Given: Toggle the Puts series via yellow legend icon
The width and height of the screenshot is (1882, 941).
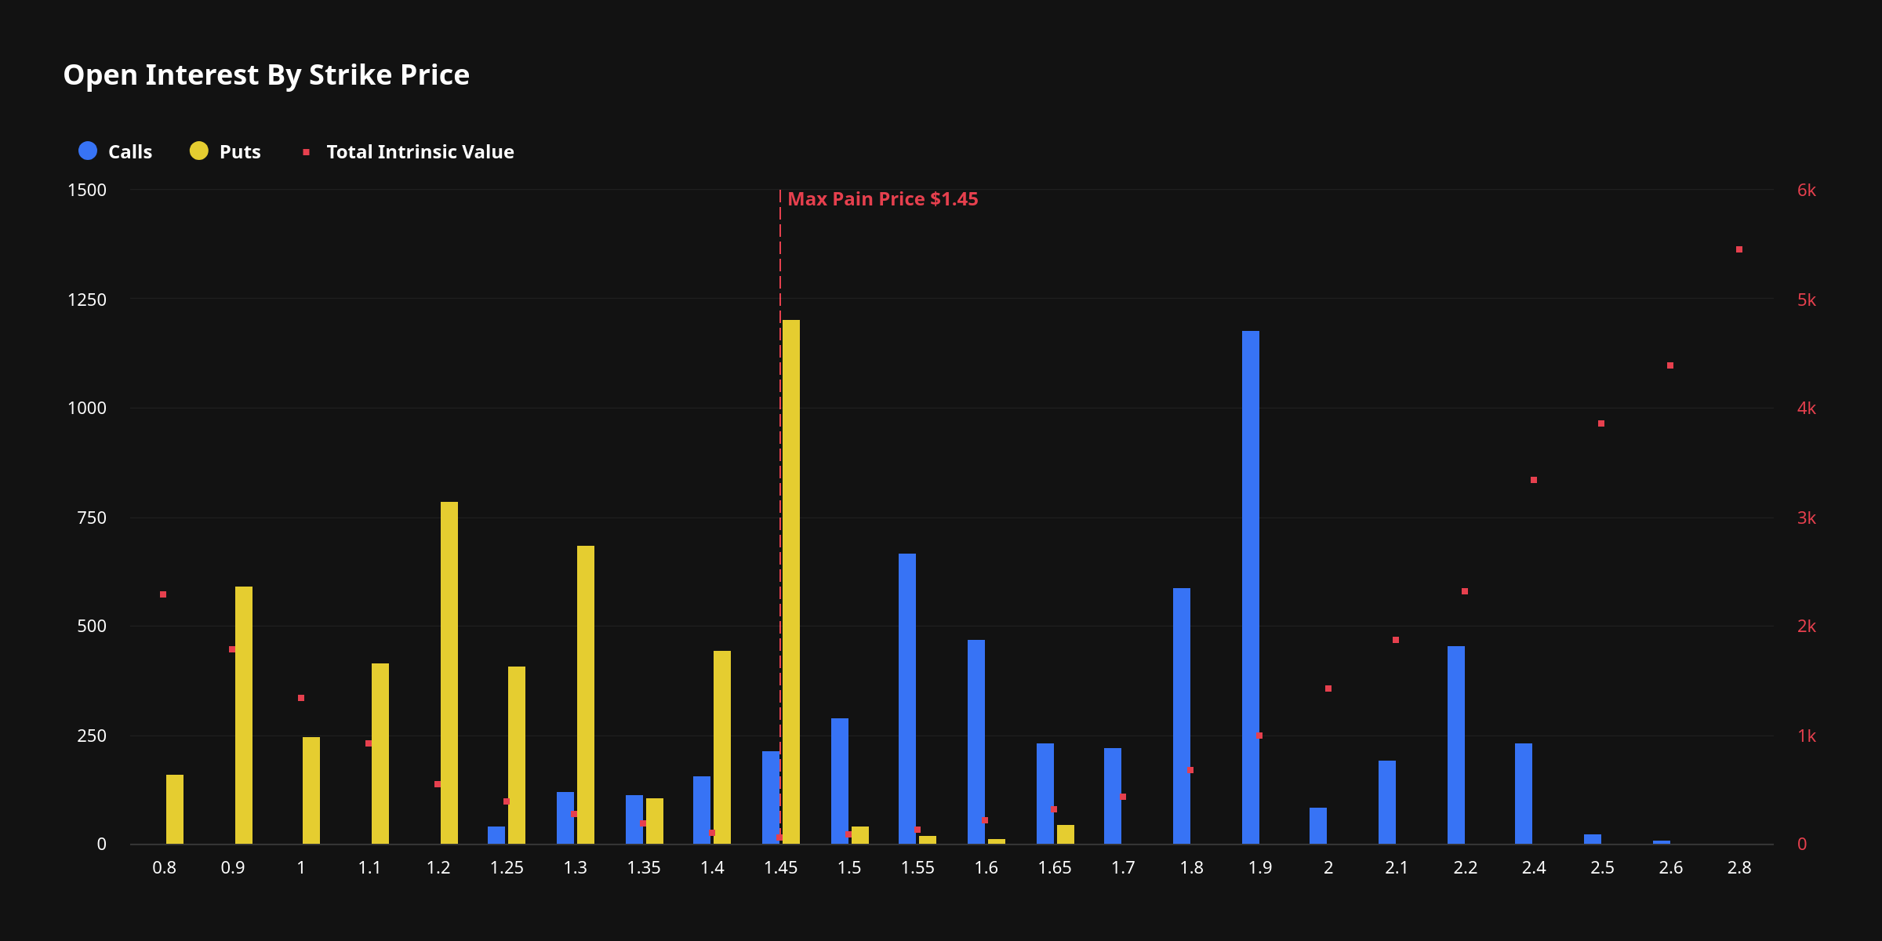Looking at the screenshot, I should (x=198, y=151).
